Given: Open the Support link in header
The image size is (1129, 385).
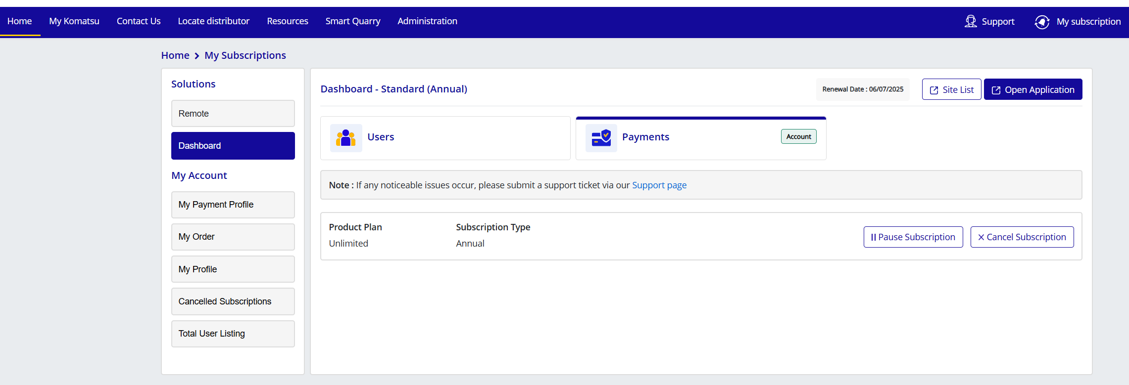Looking at the screenshot, I should tap(990, 21).
